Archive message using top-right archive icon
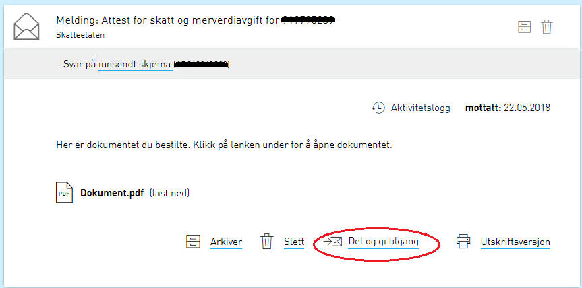The width and height of the screenshot is (582, 288). click(x=524, y=27)
